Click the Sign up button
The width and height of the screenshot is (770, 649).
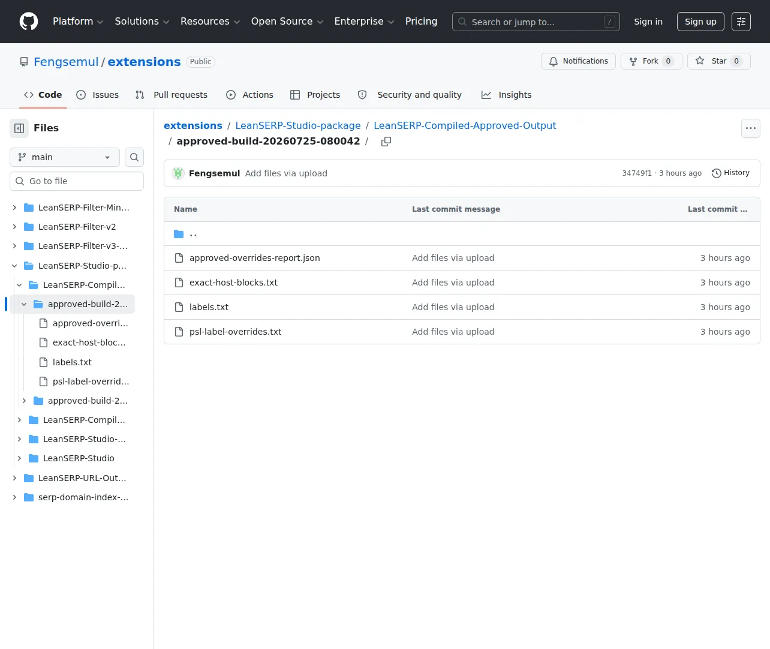[700, 22]
